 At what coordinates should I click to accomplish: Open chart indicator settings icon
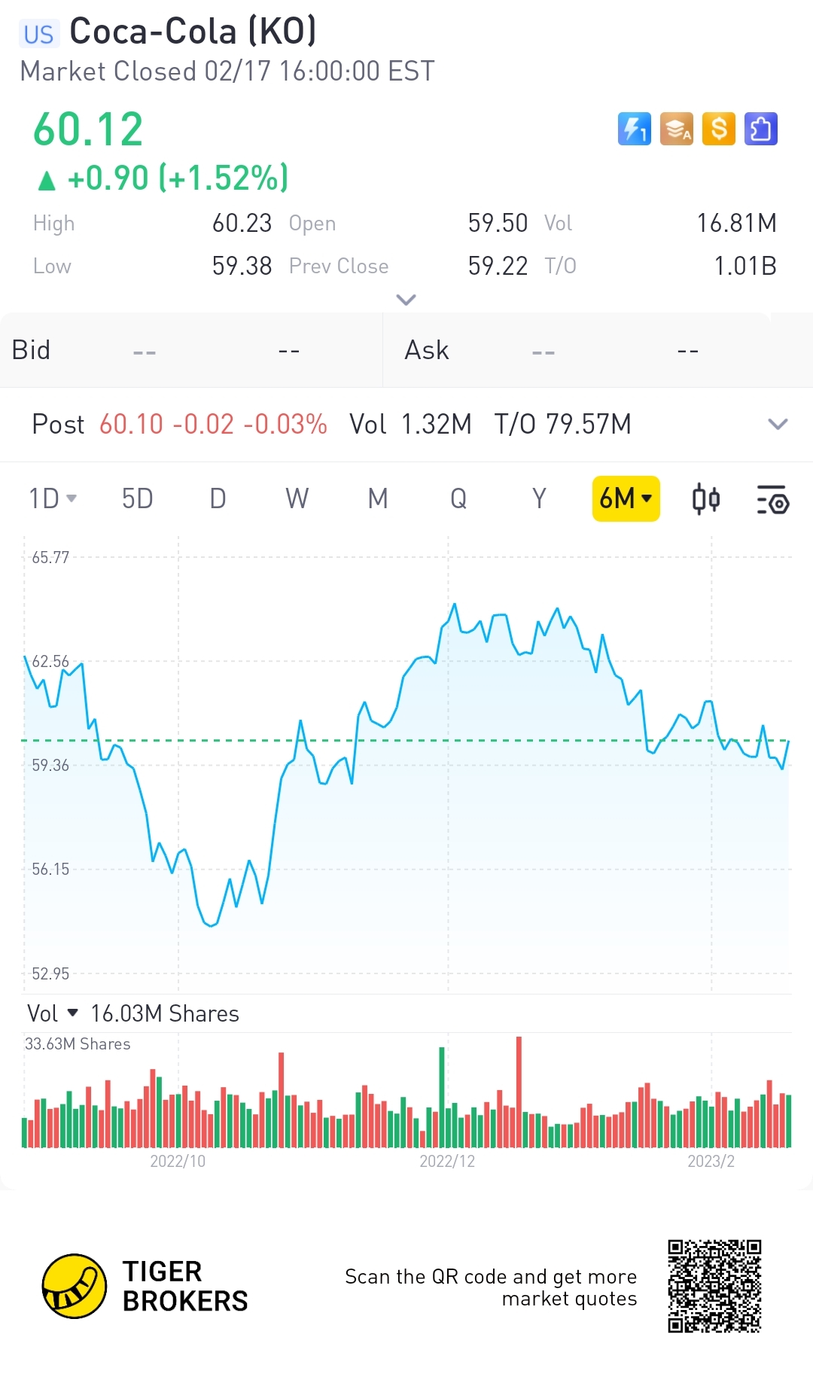(772, 499)
